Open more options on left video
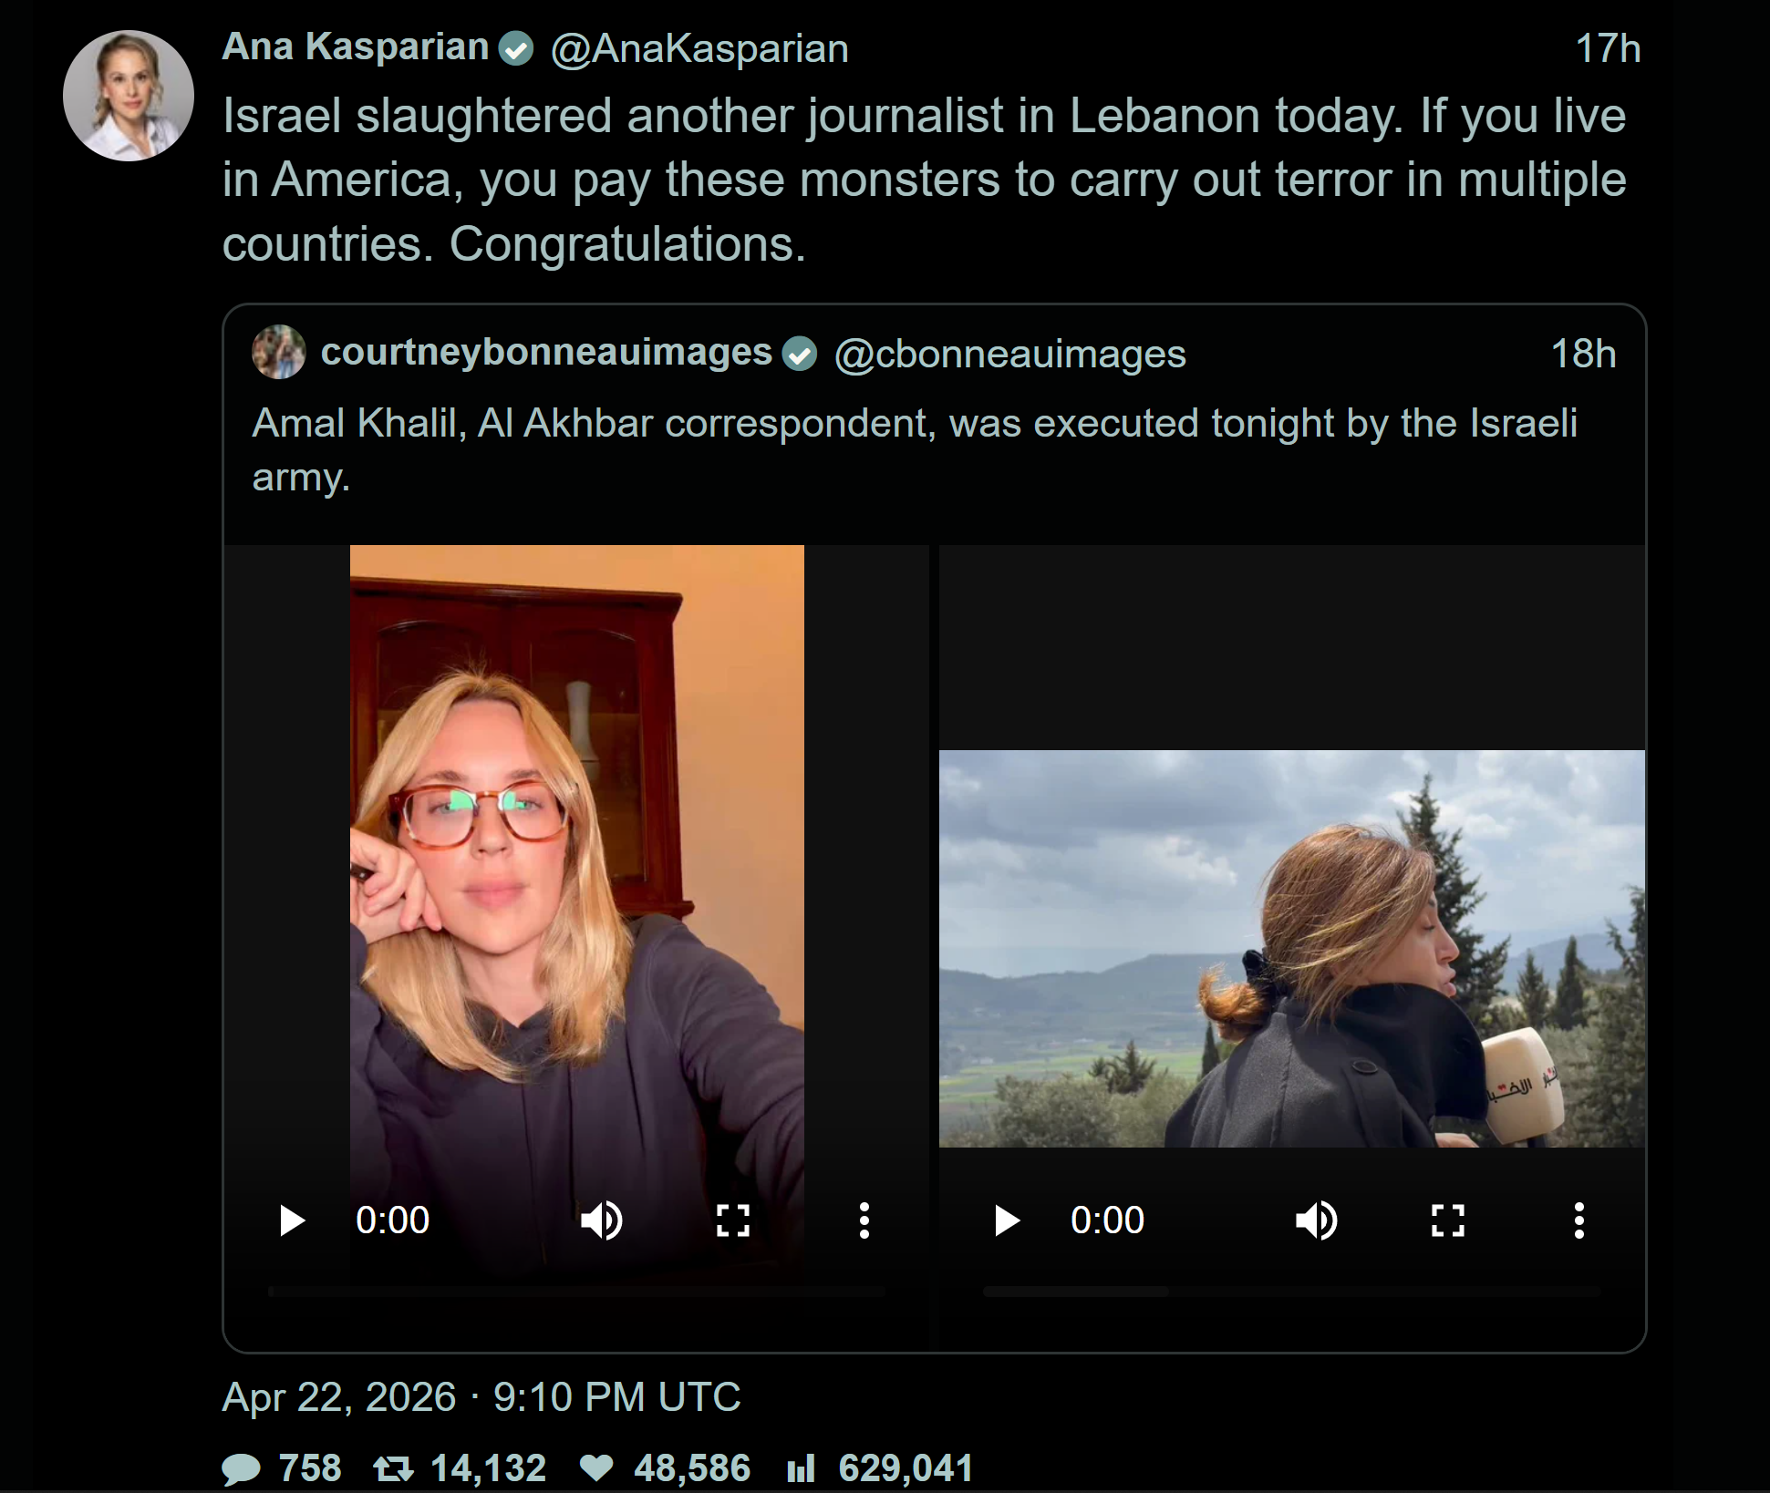 point(864,1220)
